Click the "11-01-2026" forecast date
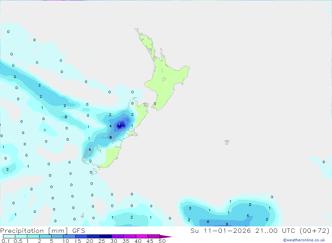332x243 pixels. click(x=227, y=230)
